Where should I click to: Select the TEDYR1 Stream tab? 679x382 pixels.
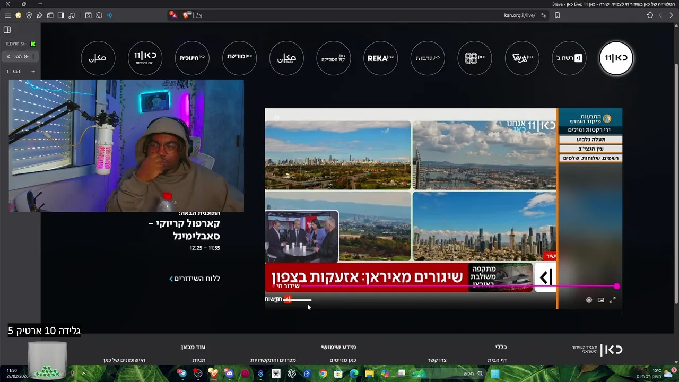(20, 44)
